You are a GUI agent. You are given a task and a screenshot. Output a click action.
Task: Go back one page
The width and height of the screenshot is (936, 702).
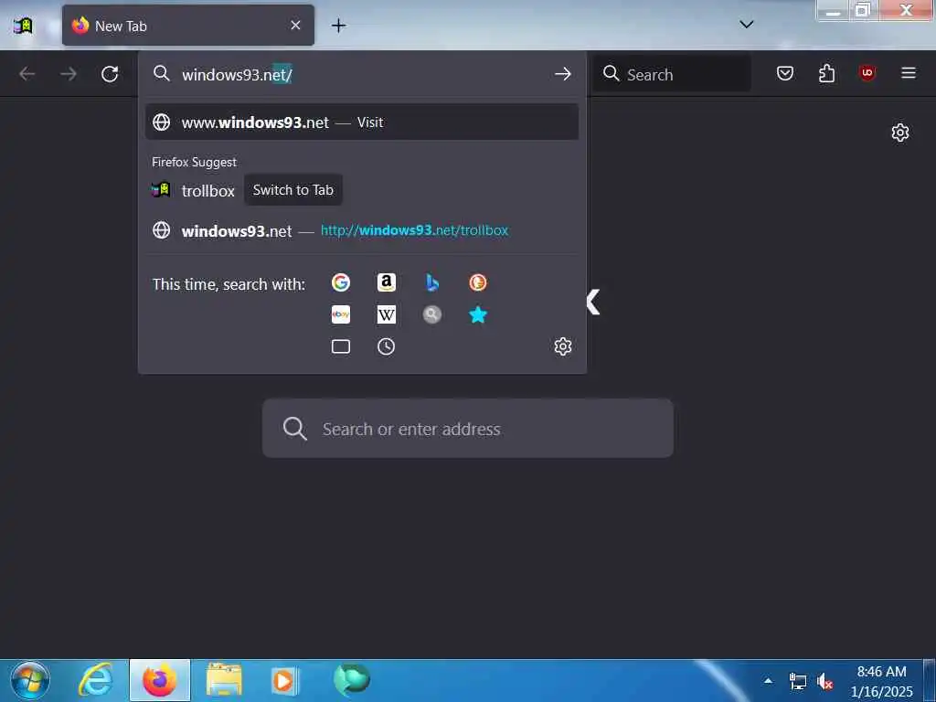coord(27,73)
